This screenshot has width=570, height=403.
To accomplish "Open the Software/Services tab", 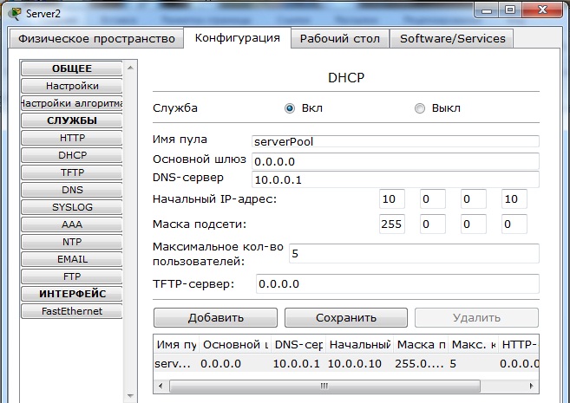I will (453, 38).
